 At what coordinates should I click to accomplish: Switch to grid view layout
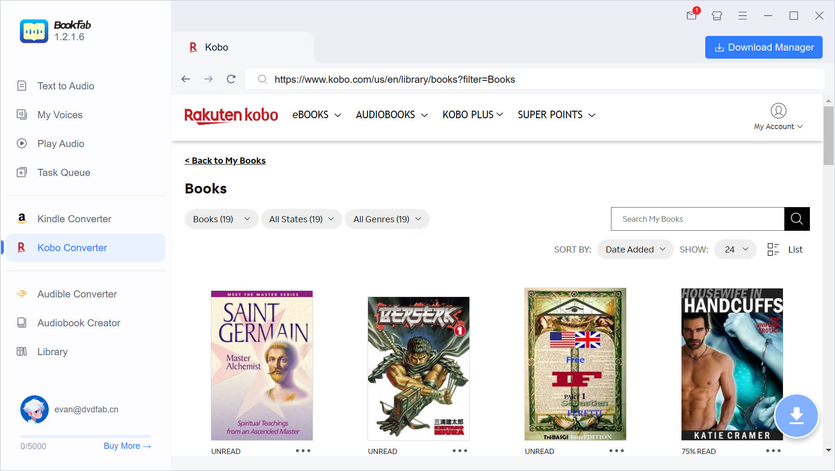click(x=772, y=249)
